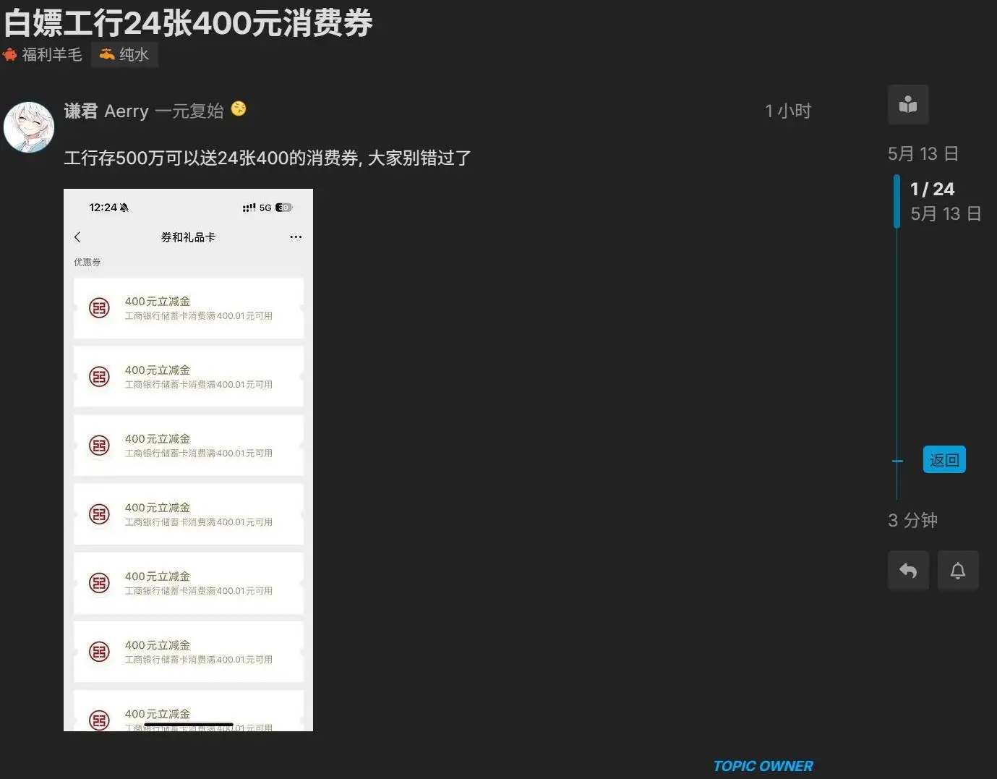Click the icon button above the timeline
This screenshot has width=997, height=779.
tap(908, 104)
